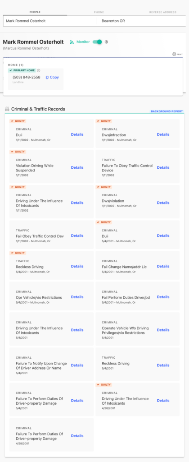Click the Beaverton OR location field
The height and width of the screenshot is (462, 189).
141,21
